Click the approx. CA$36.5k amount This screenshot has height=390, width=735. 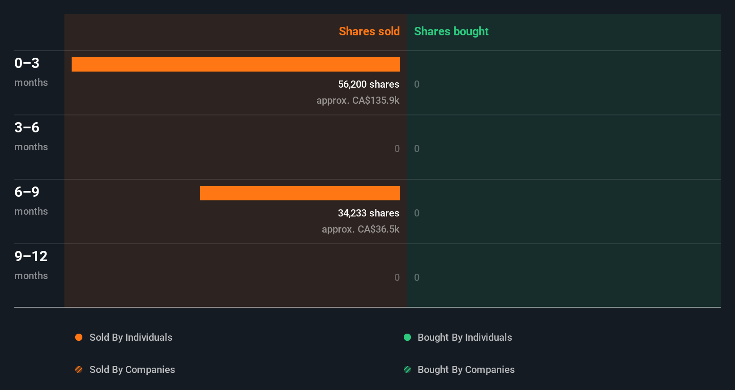tap(360, 229)
